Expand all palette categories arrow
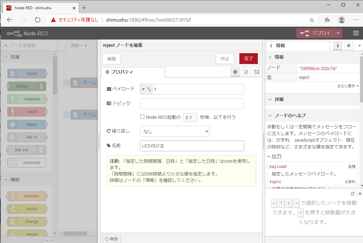 coord(53,240)
